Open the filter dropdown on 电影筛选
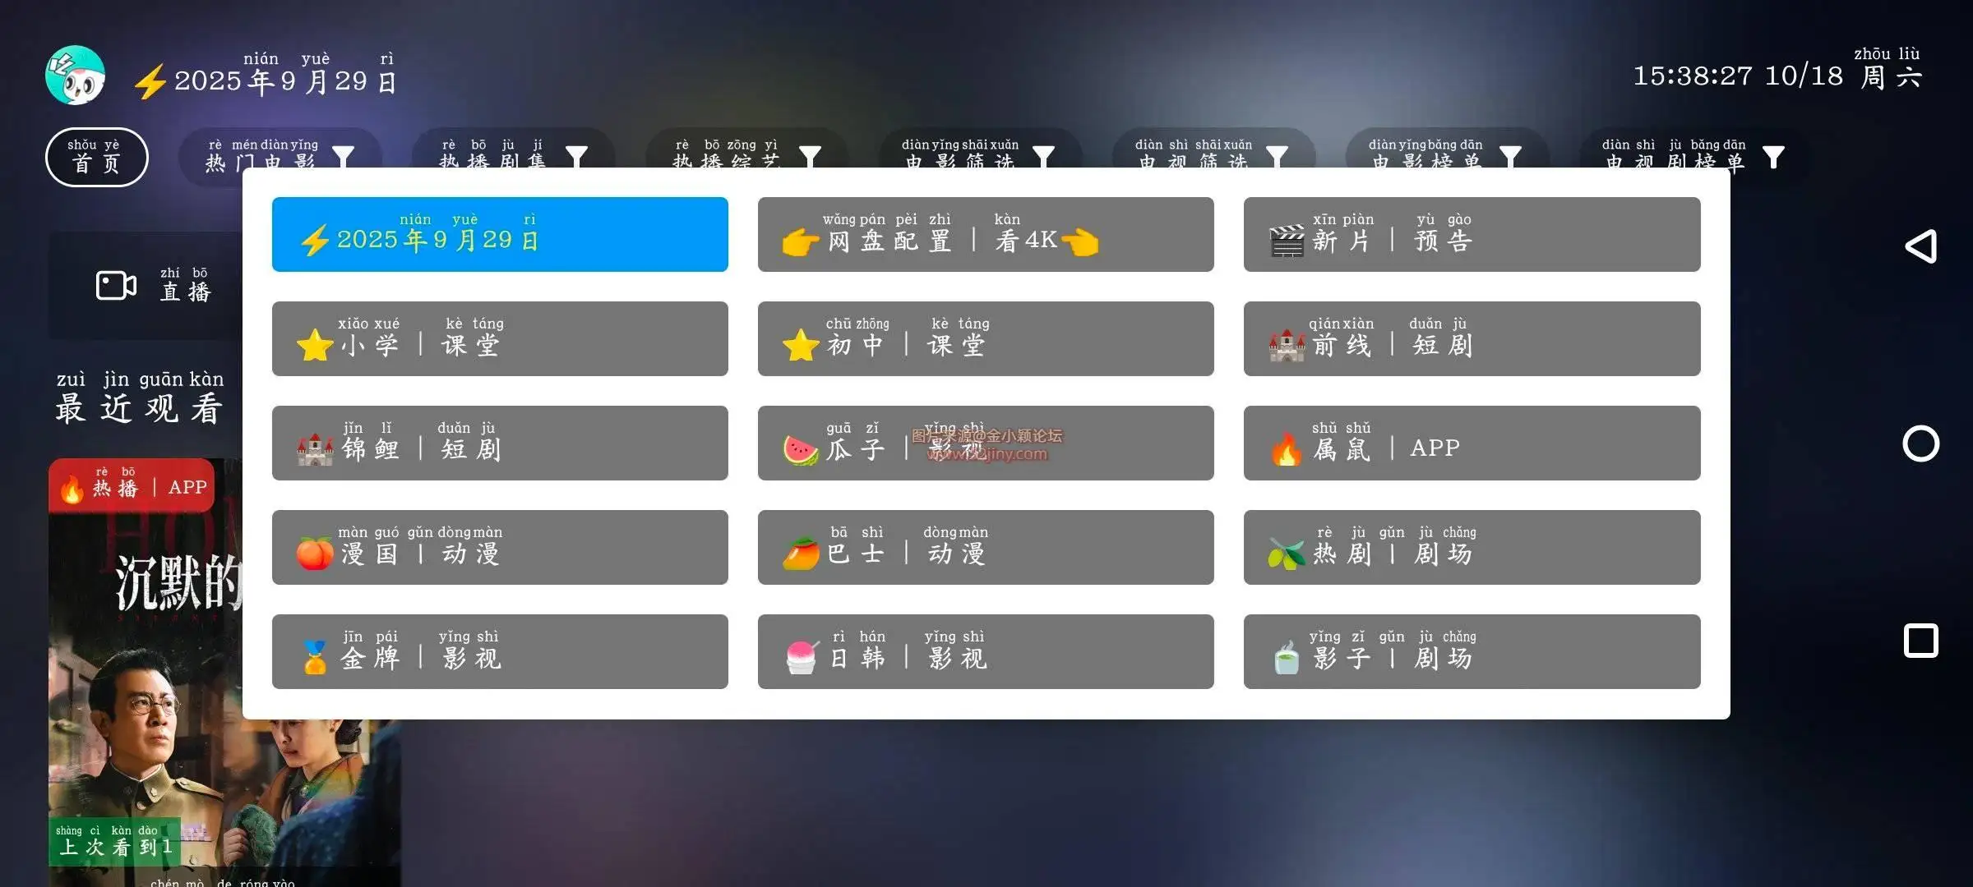 (x=1044, y=154)
